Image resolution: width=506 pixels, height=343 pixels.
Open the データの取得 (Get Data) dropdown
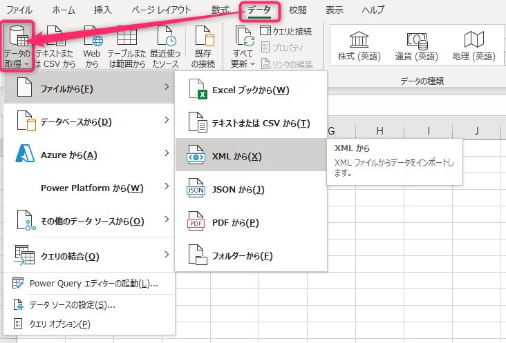coord(17,46)
